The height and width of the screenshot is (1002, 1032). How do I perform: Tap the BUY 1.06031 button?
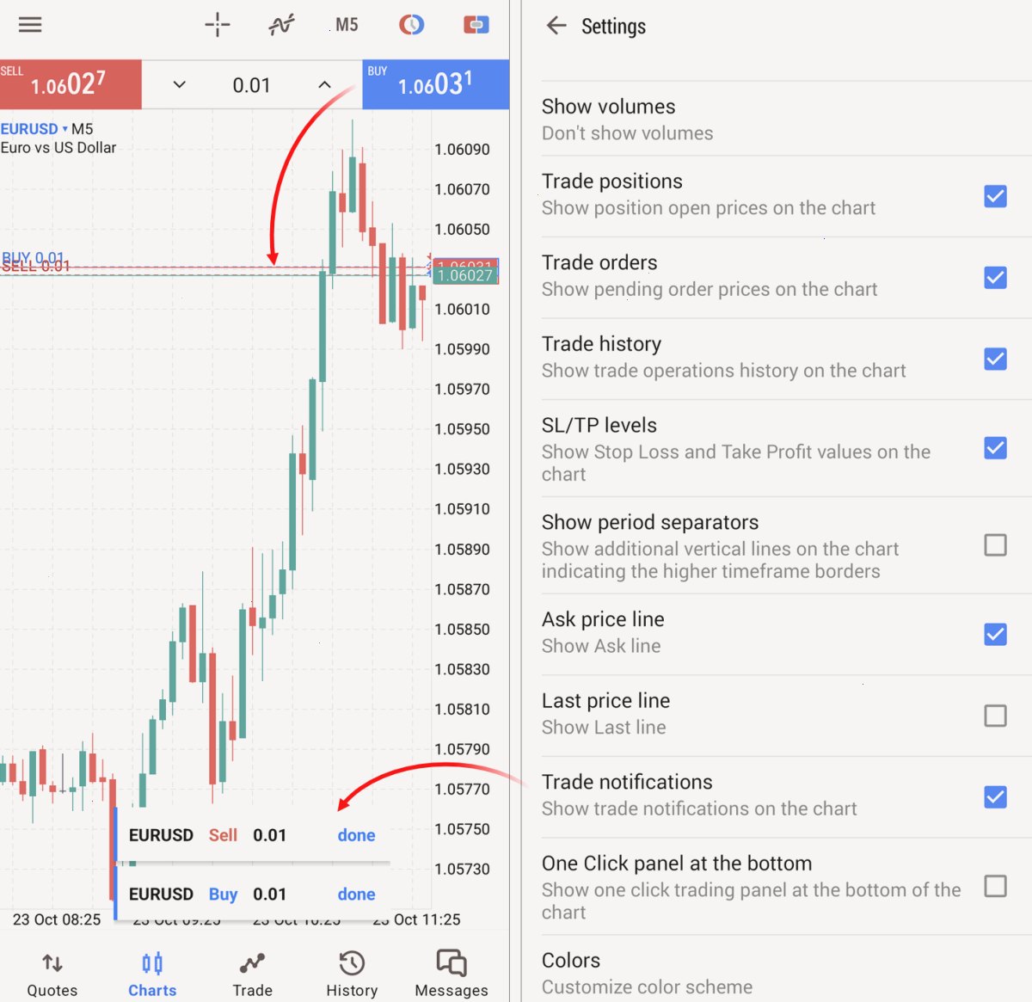coord(436,84)
